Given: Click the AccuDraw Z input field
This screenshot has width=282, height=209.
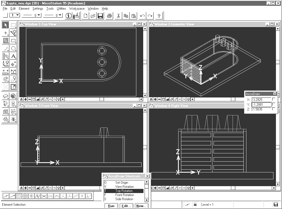Looking at the screenshot, I should click(262, 109).
